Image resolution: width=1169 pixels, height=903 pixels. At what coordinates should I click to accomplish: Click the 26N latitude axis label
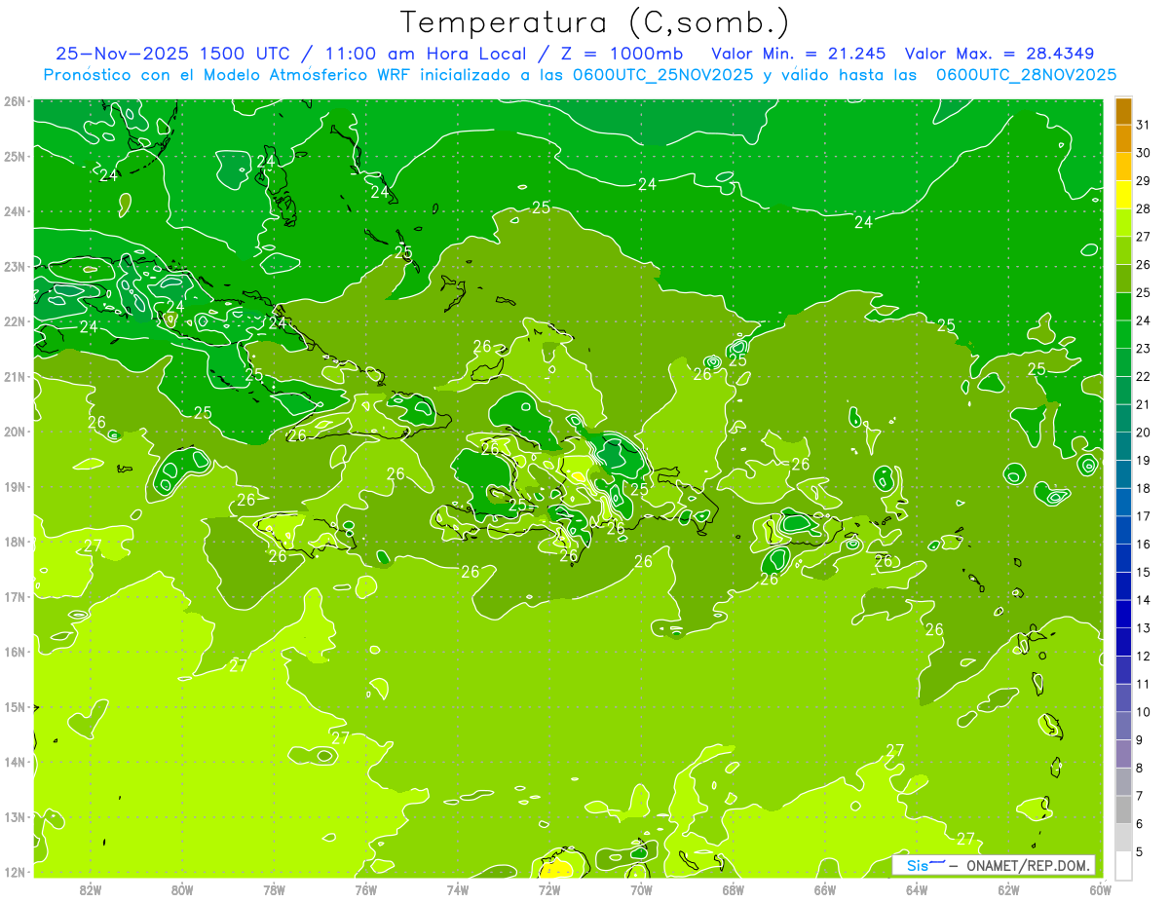point(15,101)
